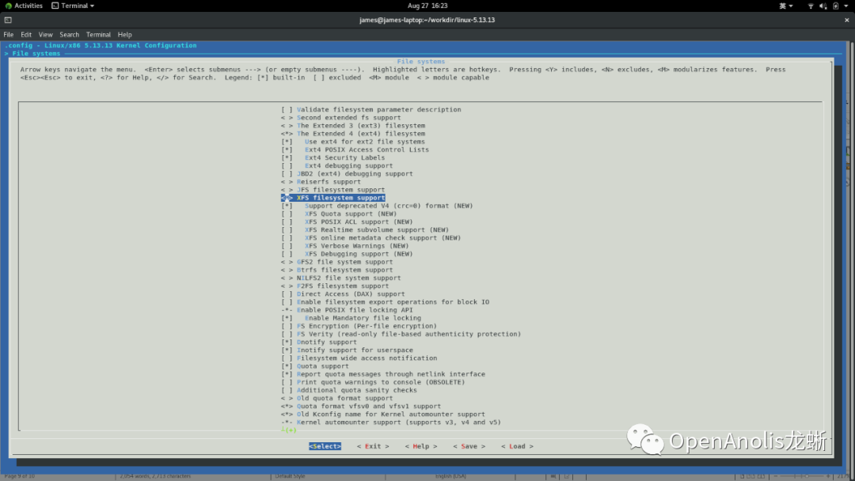The width and height of the screenshot is (855, 481).
Task: Select XFS Realtime subvolume support (NEW)
Action: 365,230
